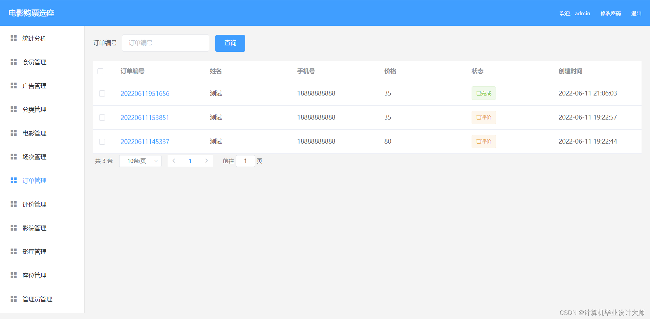
Task: Click the 电影购票选座 site title
Action: (x=31, y=13)
